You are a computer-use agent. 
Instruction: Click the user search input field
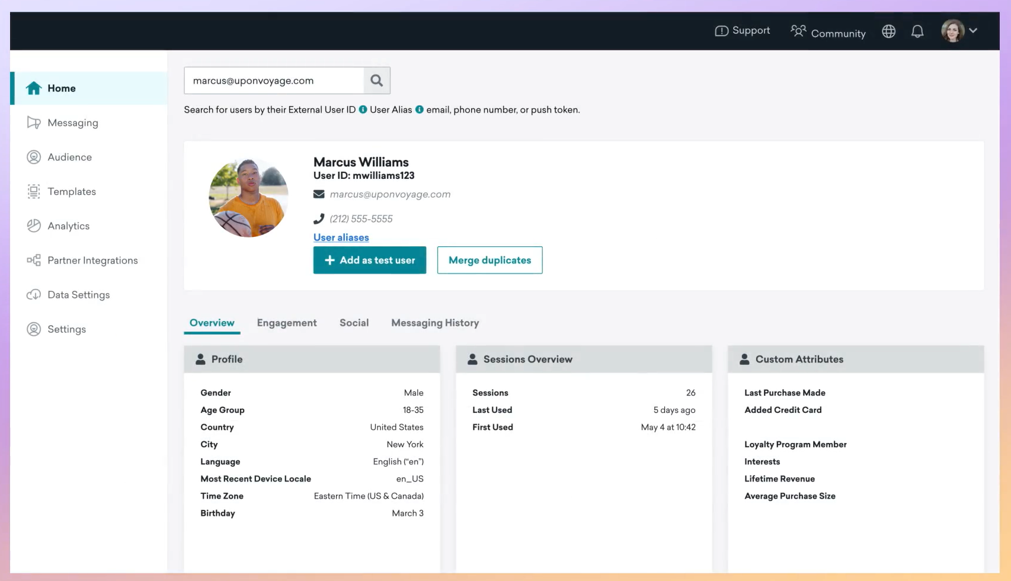point(274,81)
